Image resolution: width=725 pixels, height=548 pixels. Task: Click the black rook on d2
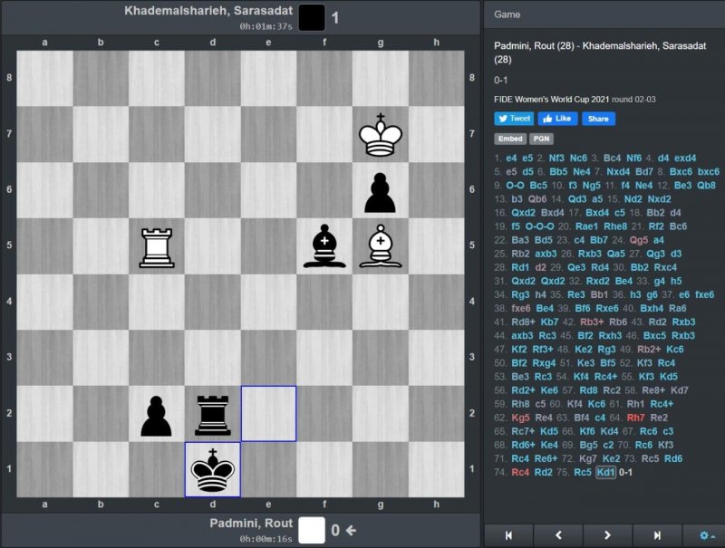pyautogui.click(x=213, y=414)
